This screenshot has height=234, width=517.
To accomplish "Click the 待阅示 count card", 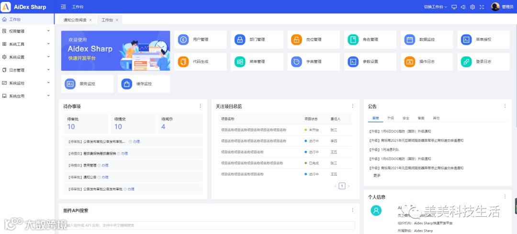I will click(x=180, y=123).
